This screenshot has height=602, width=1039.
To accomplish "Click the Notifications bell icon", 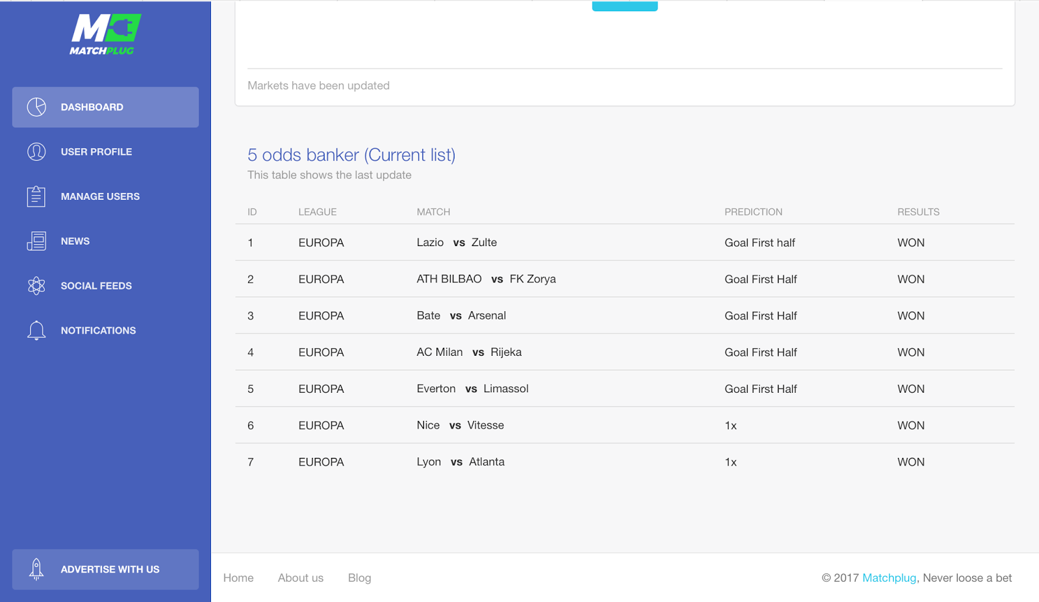I will pyautogui.click(x=36, y=331).
